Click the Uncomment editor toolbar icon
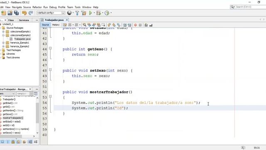266x150 pixels. pos(151,25)
